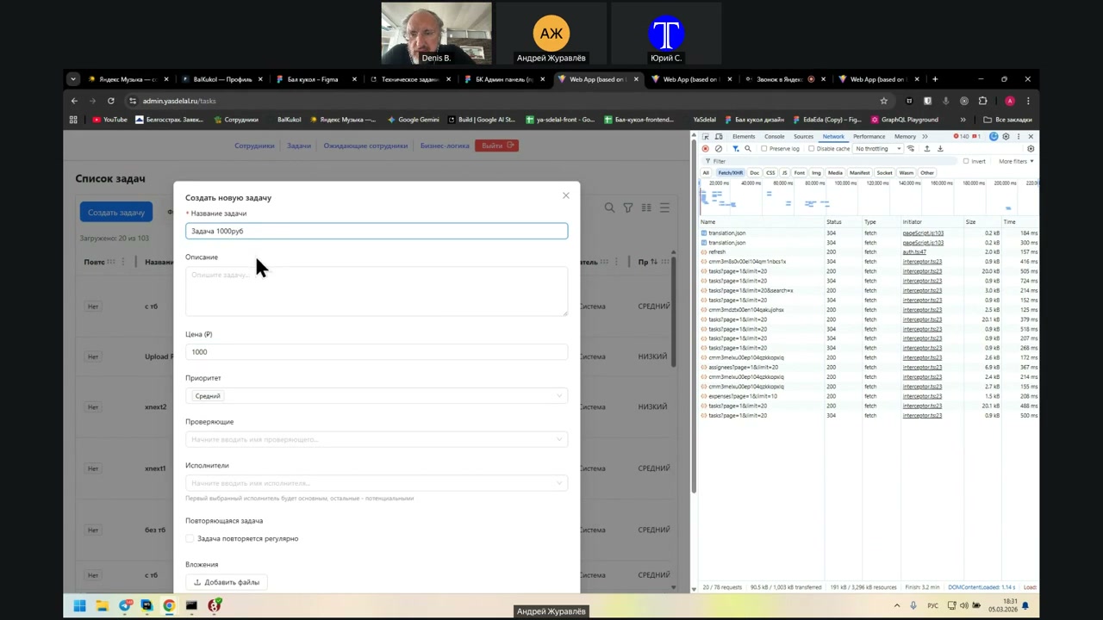This screenshot has width=1103, height=620.
Task: Click the 'Цена' price input field
Action: pos(376,352)
